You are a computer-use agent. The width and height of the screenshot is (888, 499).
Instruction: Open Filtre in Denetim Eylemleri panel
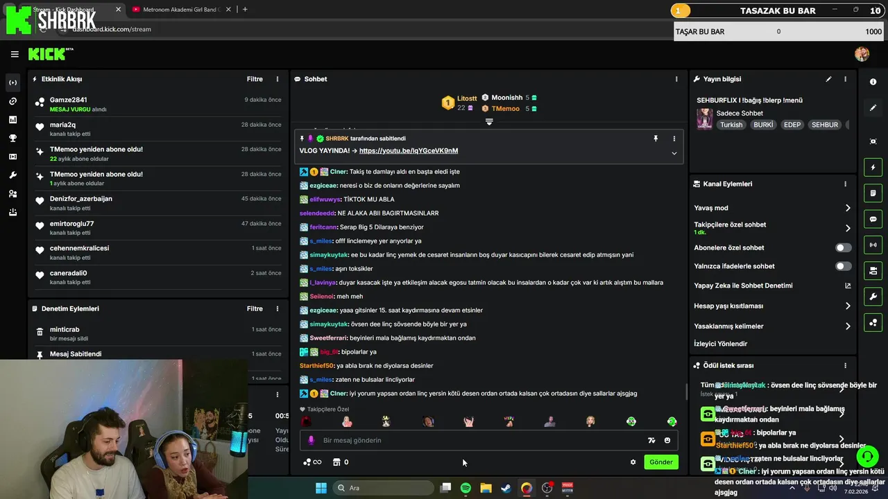(255, 308)
